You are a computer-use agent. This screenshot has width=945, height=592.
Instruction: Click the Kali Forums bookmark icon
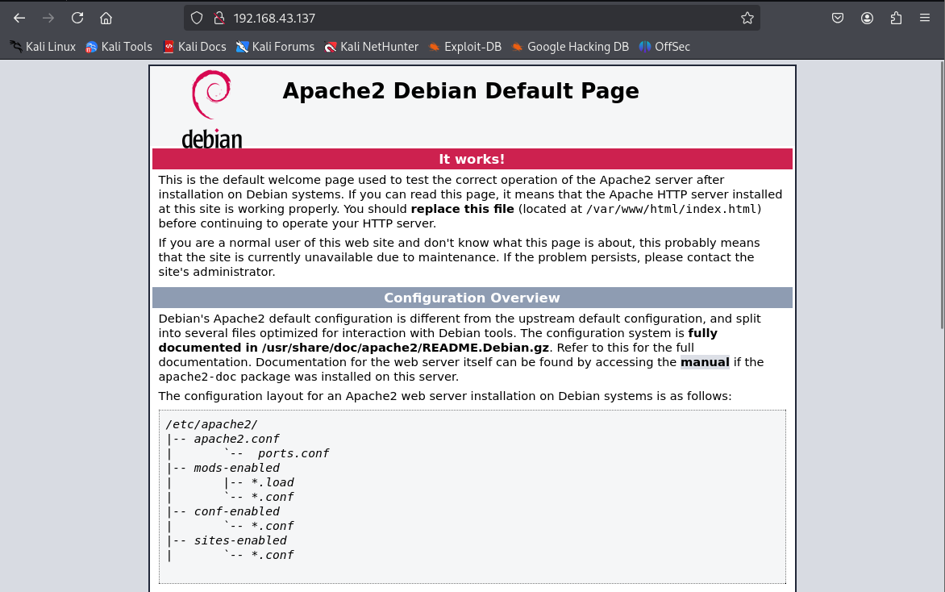242,47
